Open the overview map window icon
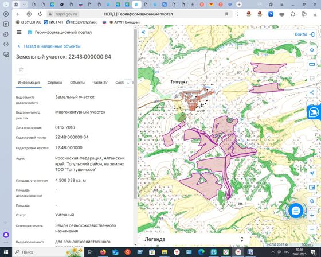 [x=312, y=187]
